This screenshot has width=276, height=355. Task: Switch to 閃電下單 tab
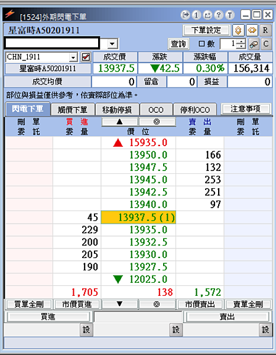point(28,109)
